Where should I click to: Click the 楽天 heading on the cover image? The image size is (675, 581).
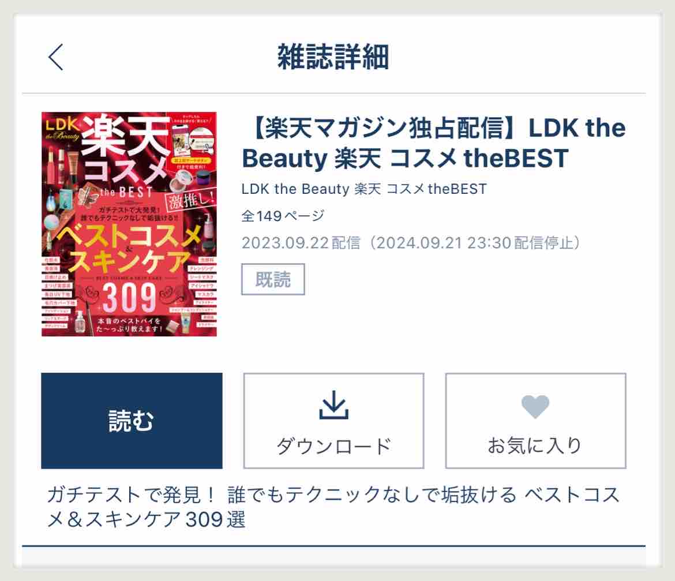[126, 136]
